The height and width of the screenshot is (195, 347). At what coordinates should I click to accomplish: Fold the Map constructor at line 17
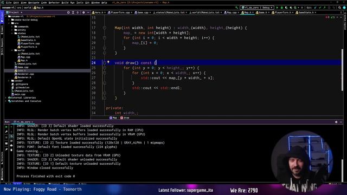tap(105, 28)
